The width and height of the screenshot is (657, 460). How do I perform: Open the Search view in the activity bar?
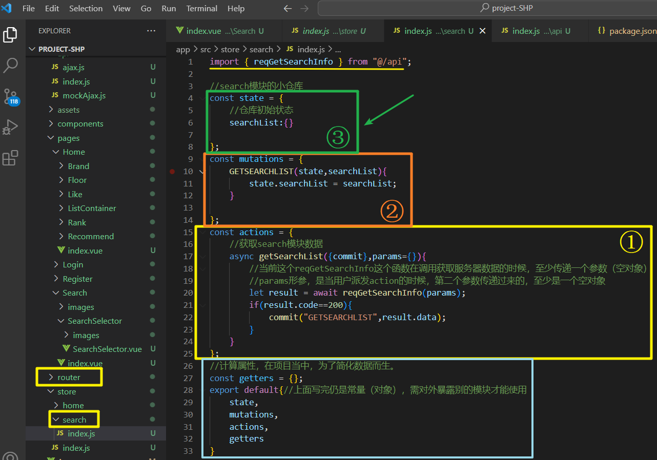tap(11, 66)
